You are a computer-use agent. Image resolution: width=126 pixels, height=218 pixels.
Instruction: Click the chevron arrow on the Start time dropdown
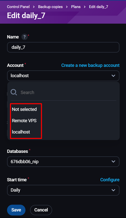coord(113,190)
